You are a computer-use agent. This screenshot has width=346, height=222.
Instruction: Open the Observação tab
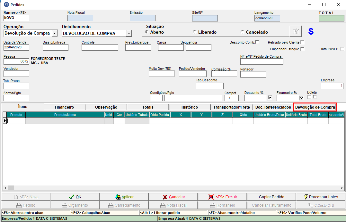(x=106, y=107)
